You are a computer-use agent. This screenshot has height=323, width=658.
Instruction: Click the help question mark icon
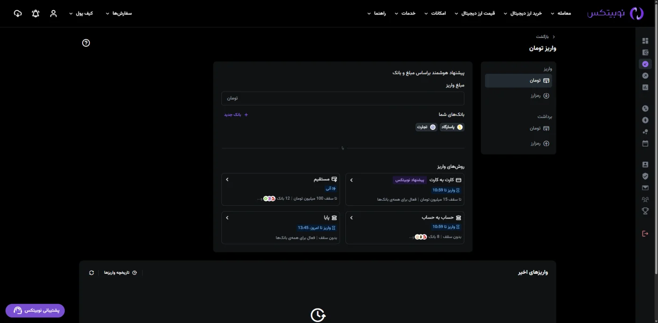click(x=86, y=43)
